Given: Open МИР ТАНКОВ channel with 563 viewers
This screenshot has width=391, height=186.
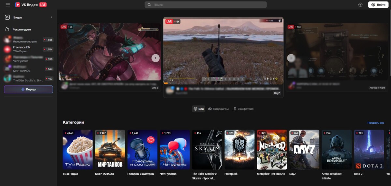Looking at the screenshot, I should 28,69.
